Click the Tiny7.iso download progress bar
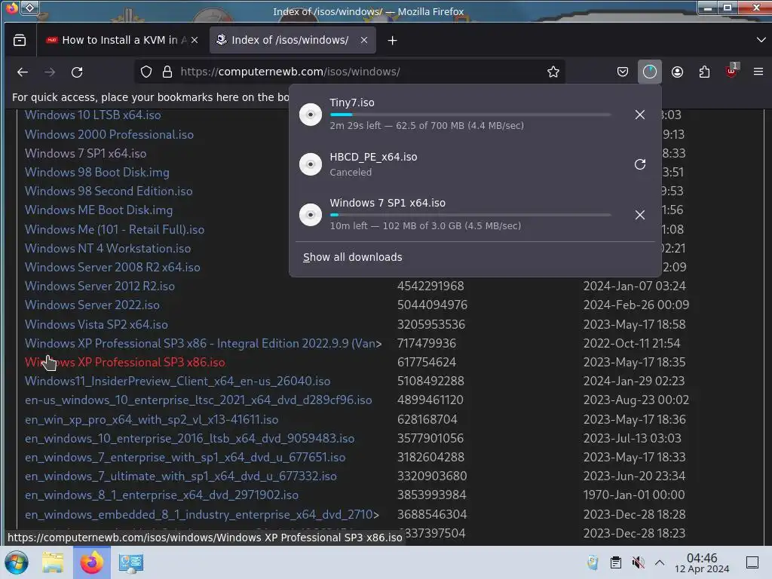 tap(470, 115)
